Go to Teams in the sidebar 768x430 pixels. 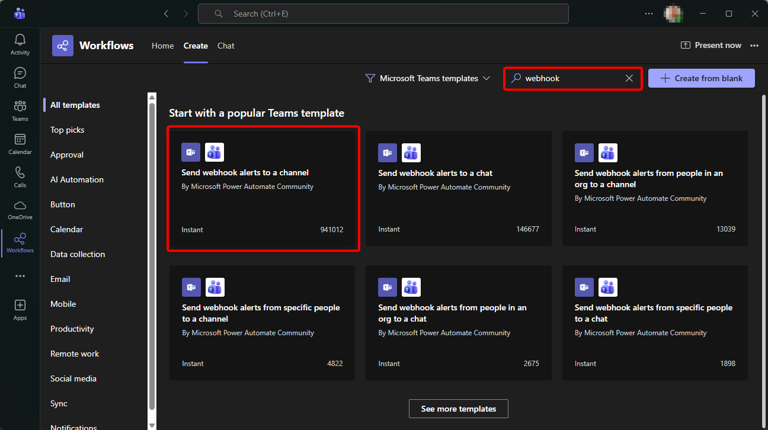[x=20, y=111]
